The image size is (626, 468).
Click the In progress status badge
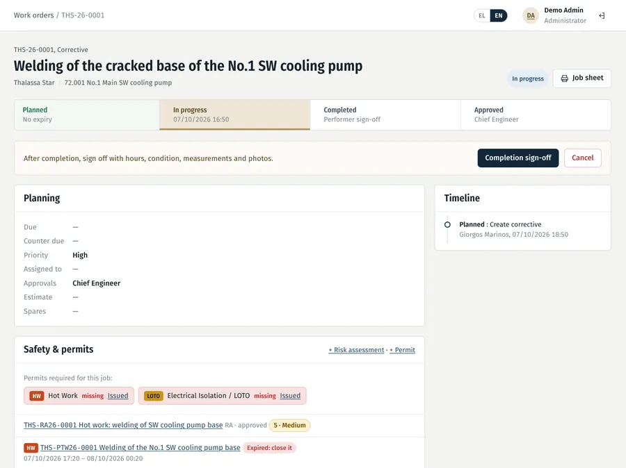(x=528, y=78)
